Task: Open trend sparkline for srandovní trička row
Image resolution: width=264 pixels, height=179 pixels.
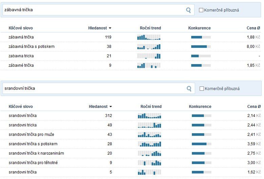Action: (149, 116)
